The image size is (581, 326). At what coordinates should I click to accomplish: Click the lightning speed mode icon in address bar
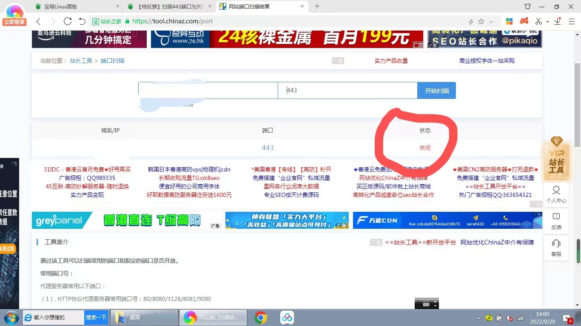471,22
